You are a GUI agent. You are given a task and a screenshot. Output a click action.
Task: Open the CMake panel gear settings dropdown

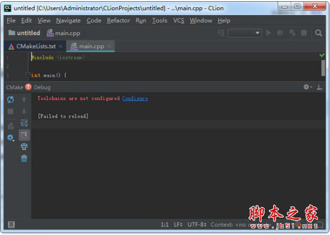(x=307, y=87)
